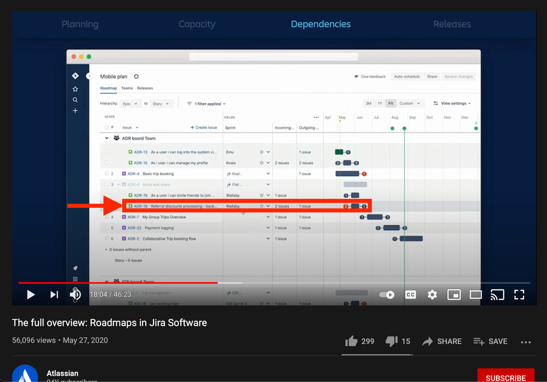Collapse ADR board Team group
The width and height of the screenshot is (547, 382).
tap(106, 138)
